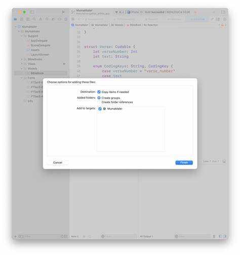
Task: Open the Find navigator magnifier icon
Action: click(x=34, y=19)
